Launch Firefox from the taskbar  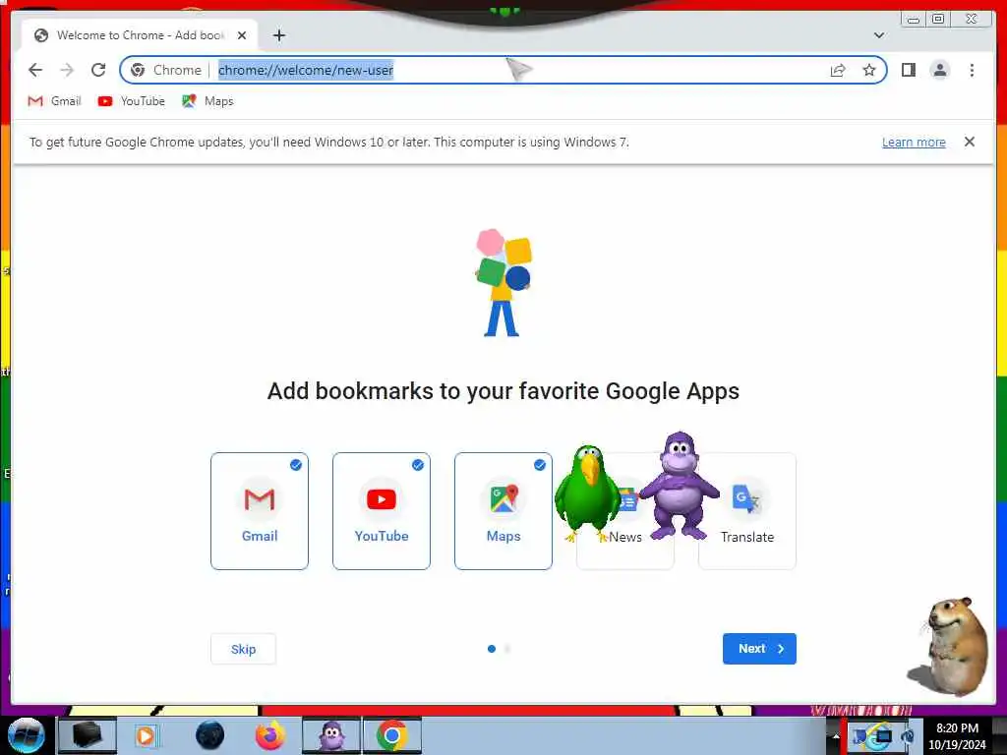pos(270,735)
